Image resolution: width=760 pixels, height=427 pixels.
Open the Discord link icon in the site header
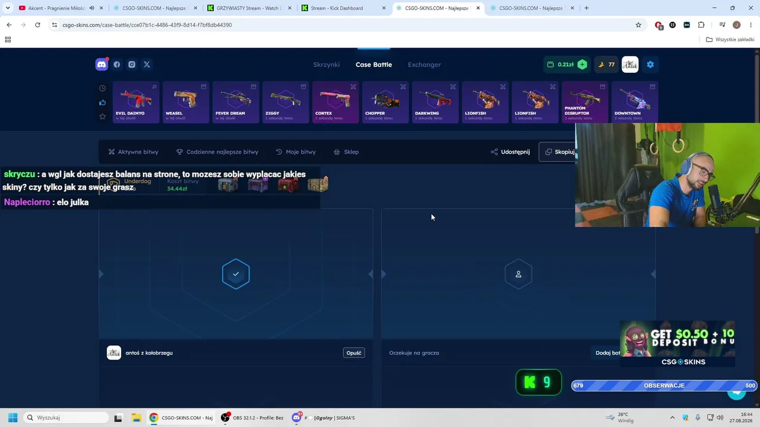(102, 65)
